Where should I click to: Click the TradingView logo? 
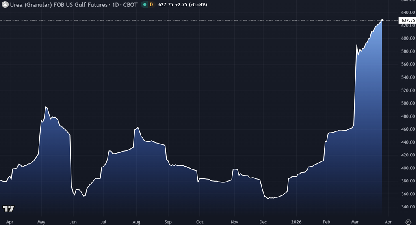click(x=9, y=208)
